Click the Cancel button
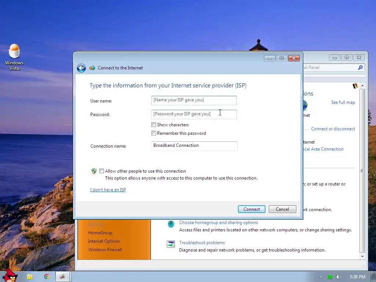Image resolution: width=376 pixels, height=282 pixels. click(282, 209)
